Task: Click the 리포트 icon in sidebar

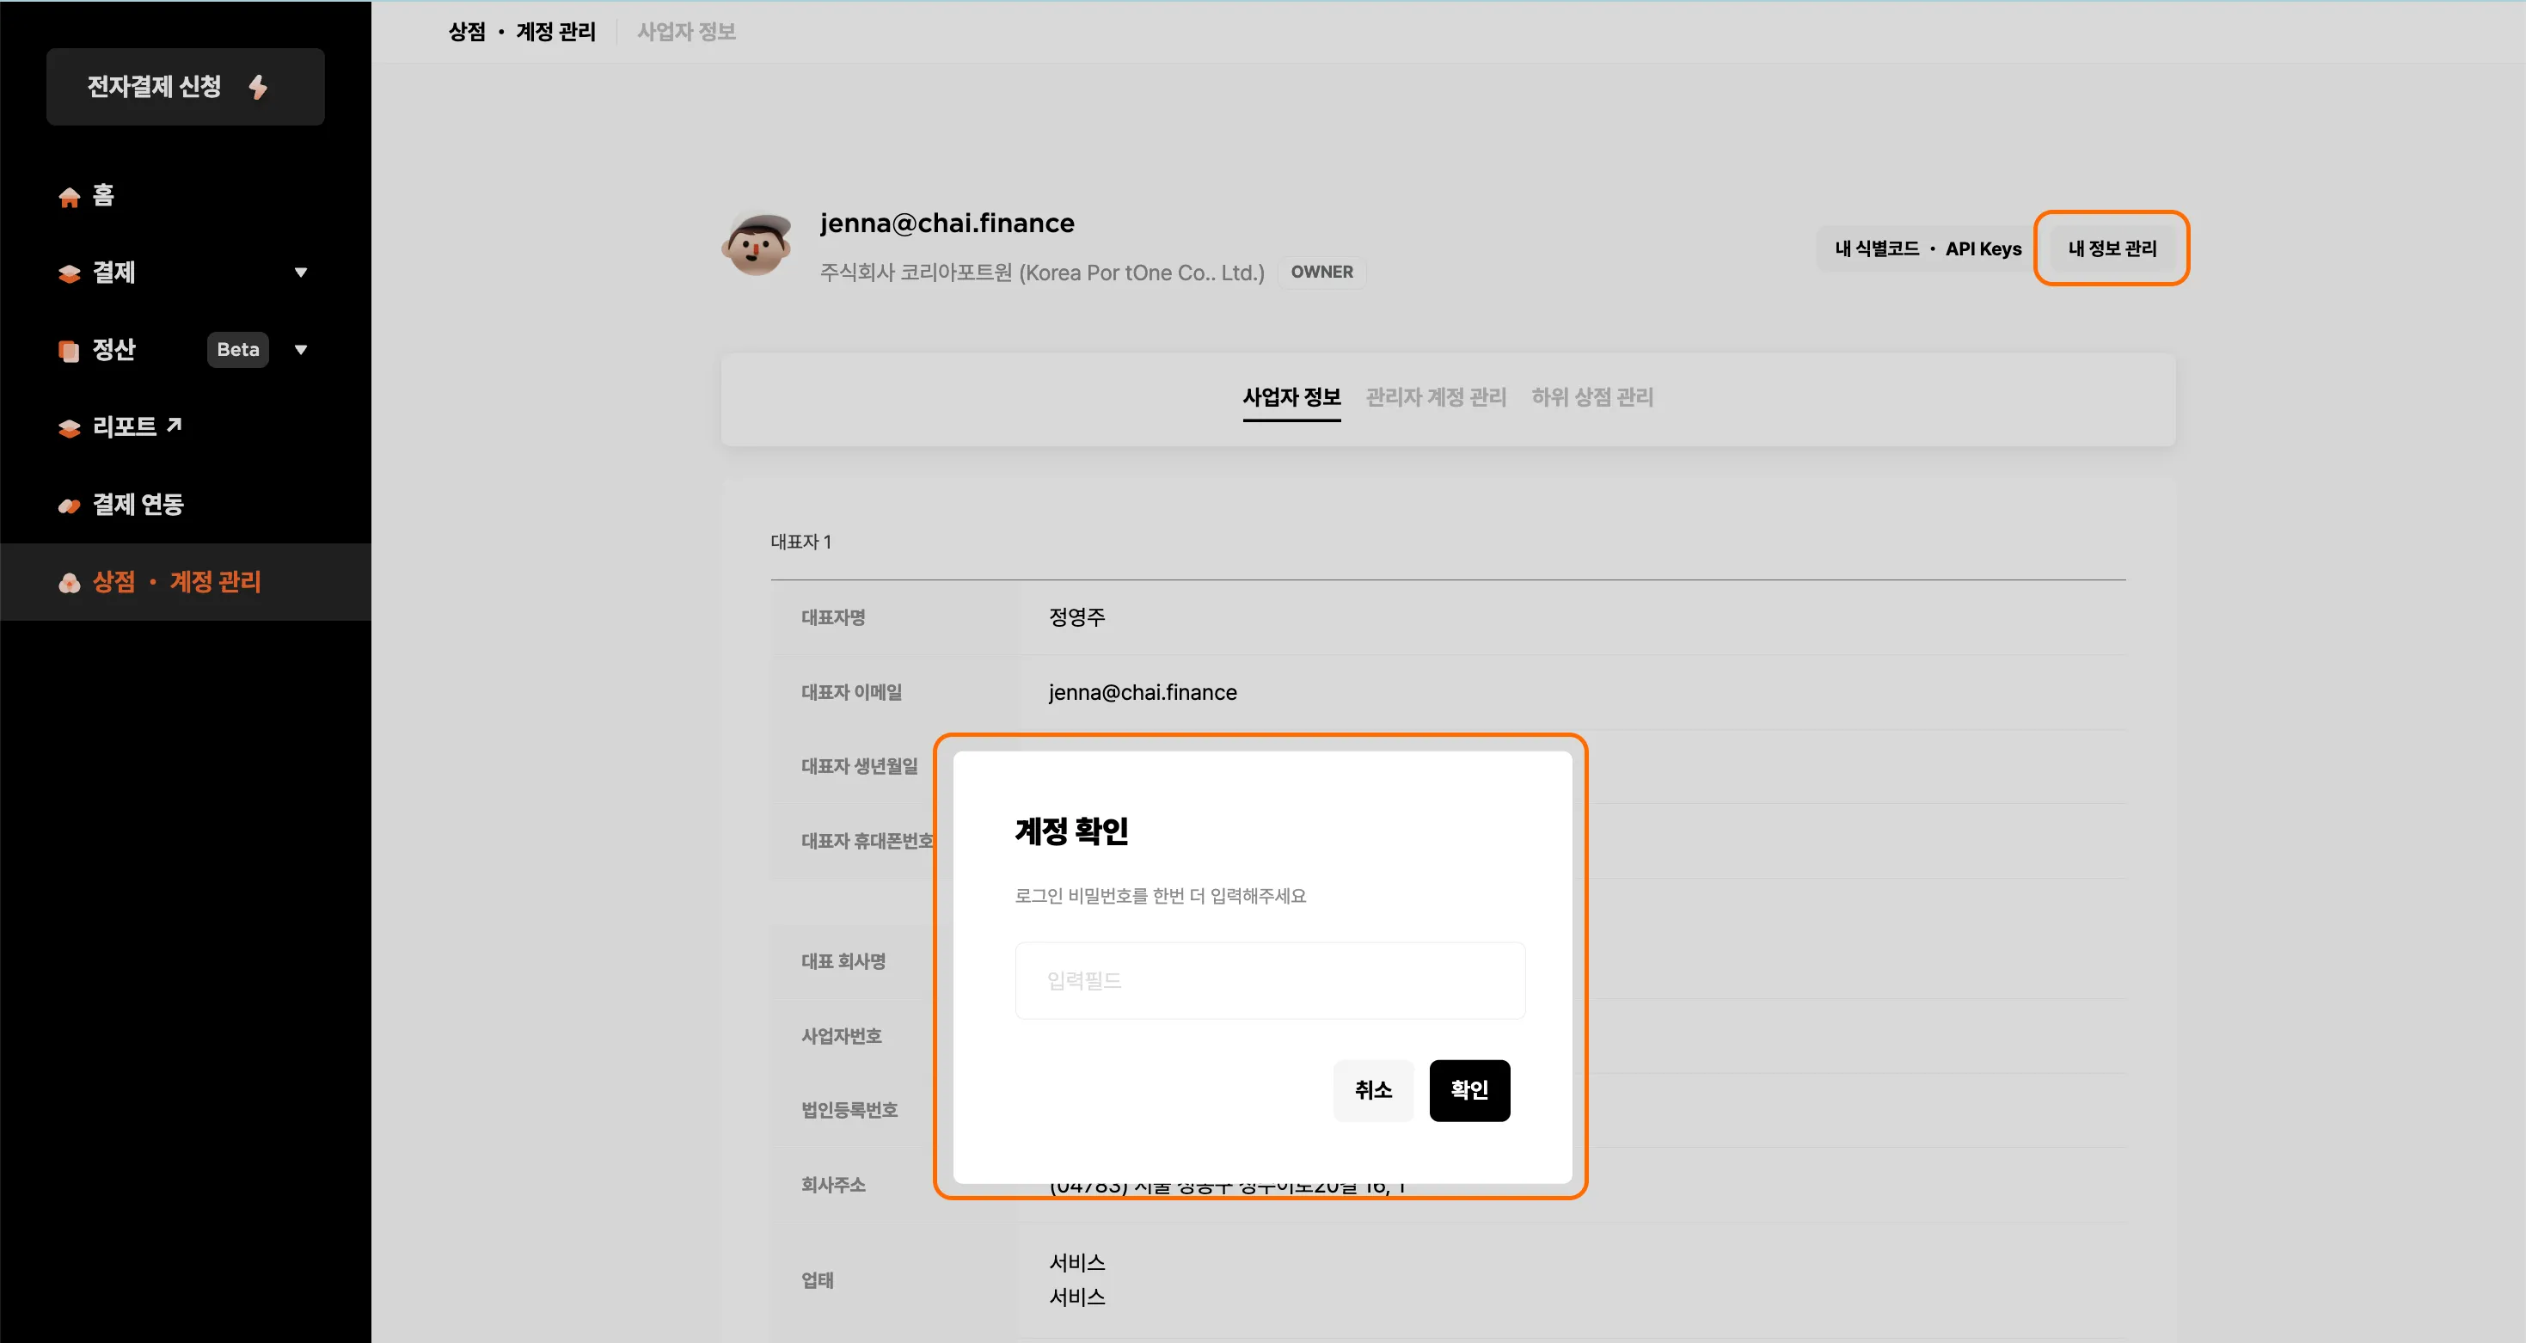Action: tap(69, 428)
